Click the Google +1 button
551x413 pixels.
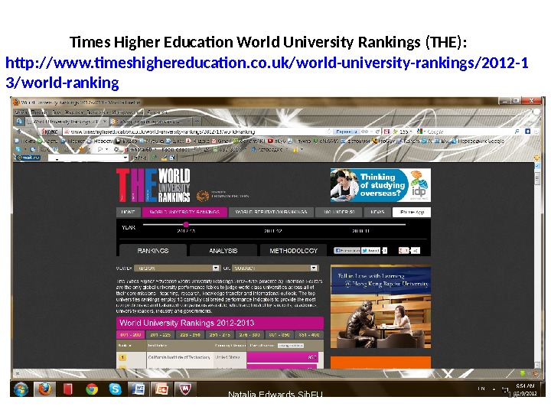pos(404,250)
